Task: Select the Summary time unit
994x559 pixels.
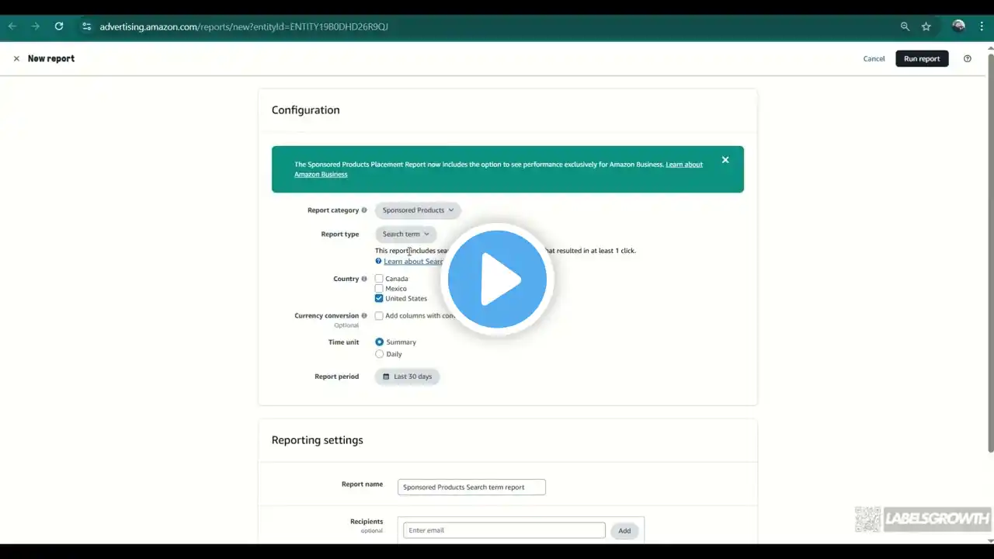Action: coord(380,342)
